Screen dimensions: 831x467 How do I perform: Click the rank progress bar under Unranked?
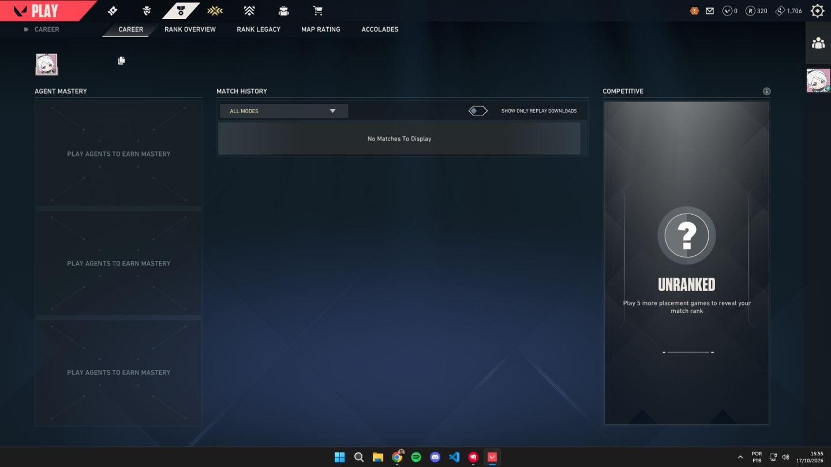(x=688, y=352)
